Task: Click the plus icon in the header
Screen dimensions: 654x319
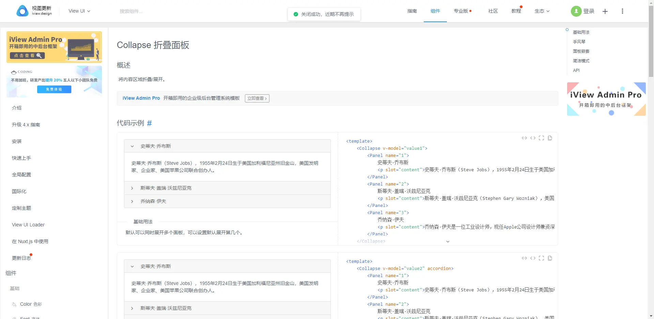Action: click(x=605, y=11)
